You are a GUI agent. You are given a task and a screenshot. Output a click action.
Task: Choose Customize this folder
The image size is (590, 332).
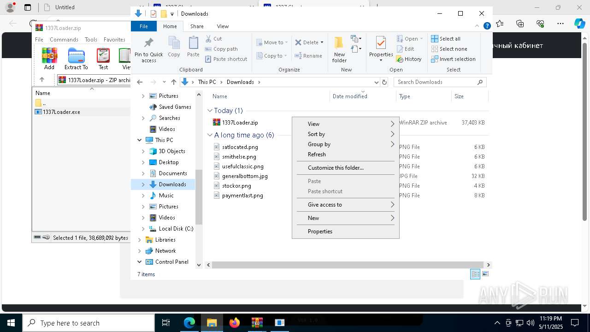pos(346,168)
